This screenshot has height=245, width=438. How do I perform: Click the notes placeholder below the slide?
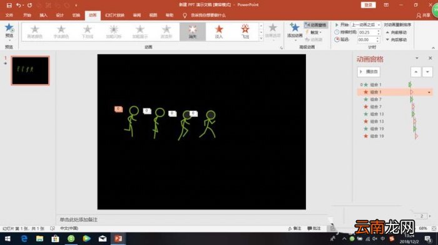[x=78, y=219]
